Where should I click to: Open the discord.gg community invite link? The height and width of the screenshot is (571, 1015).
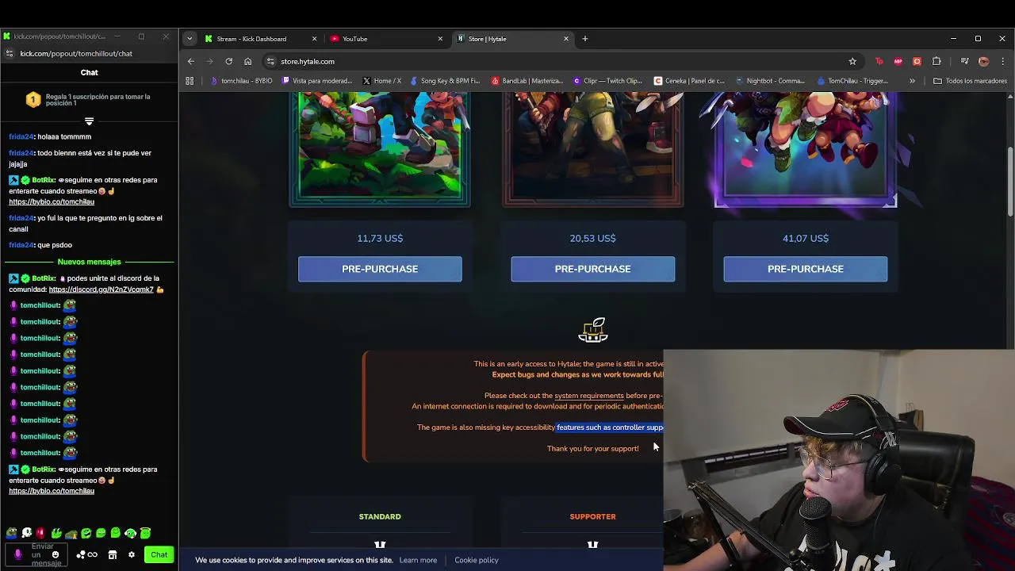coord(101,289)
